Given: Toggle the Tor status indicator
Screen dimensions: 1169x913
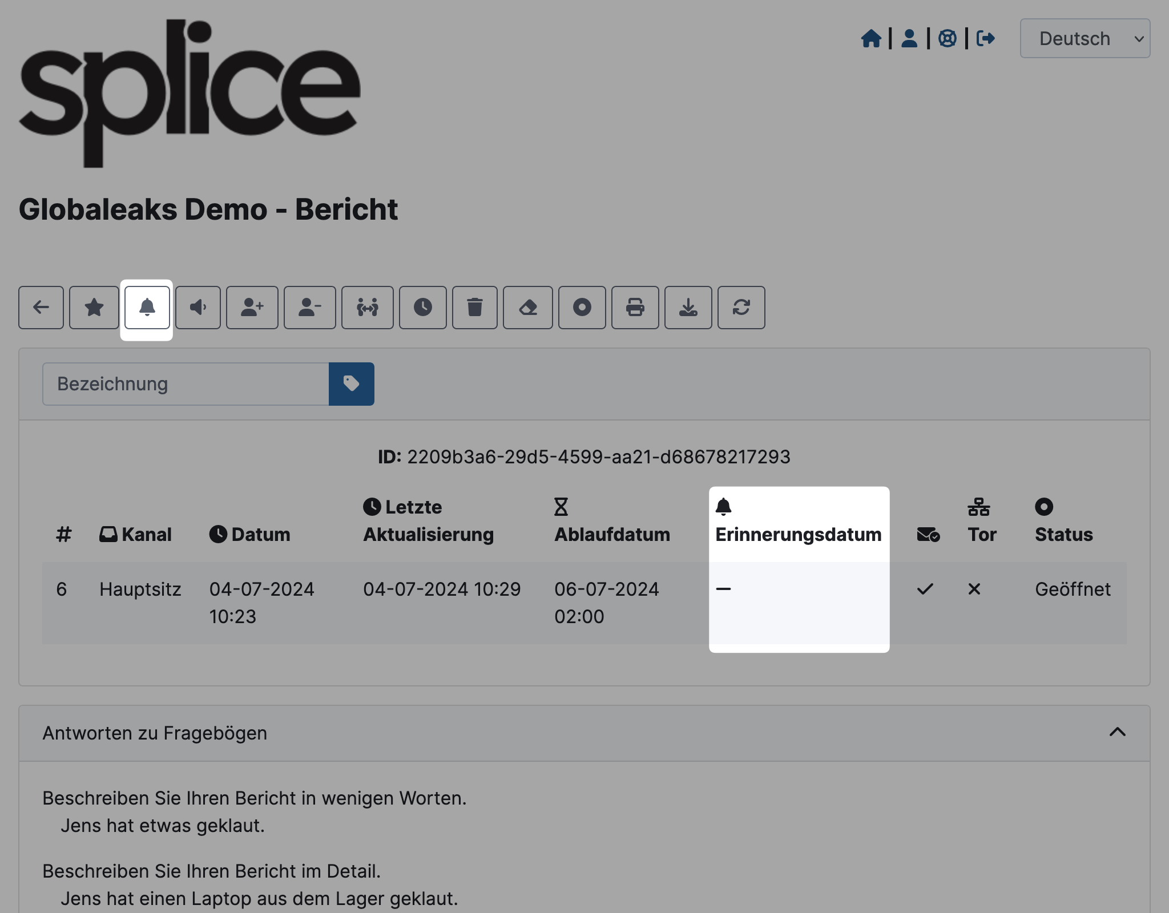Looking at the screenshot, I should coord(974,589).
